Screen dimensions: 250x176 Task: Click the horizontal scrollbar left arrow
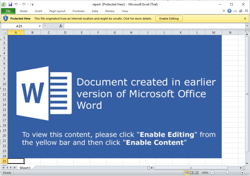(151, 168)
